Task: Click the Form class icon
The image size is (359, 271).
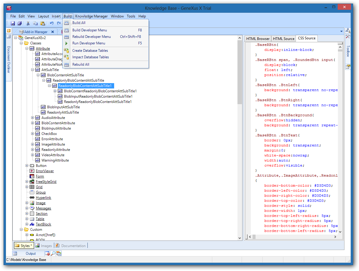Action: pyautogui.click(x=32, y=176)
